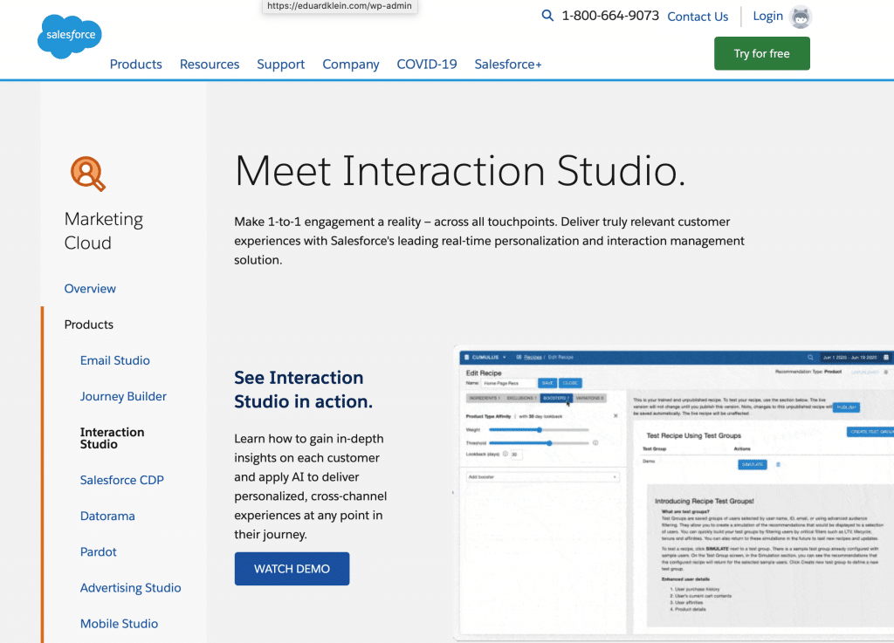Open the COVID-19 menu item
Screen dimensions: 894x643
click(427, 65)
